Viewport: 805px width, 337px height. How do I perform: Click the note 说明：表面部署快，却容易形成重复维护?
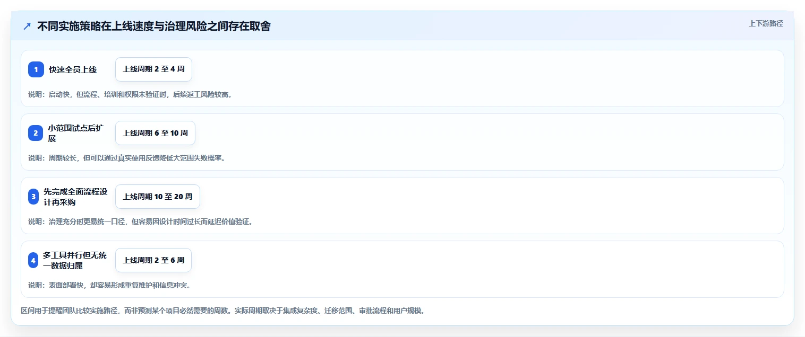click(x=109, y=285)
